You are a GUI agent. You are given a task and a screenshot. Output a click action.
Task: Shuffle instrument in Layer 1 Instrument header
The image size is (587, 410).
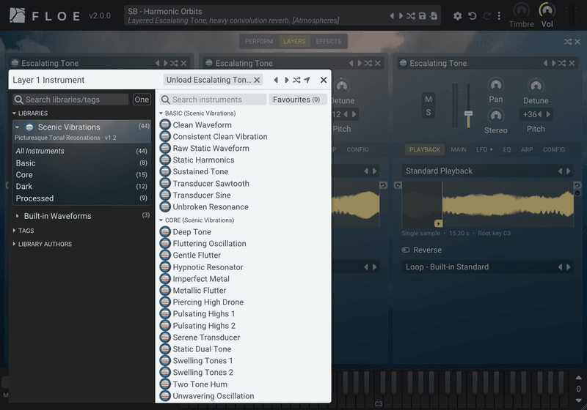[x=296, y=80]
